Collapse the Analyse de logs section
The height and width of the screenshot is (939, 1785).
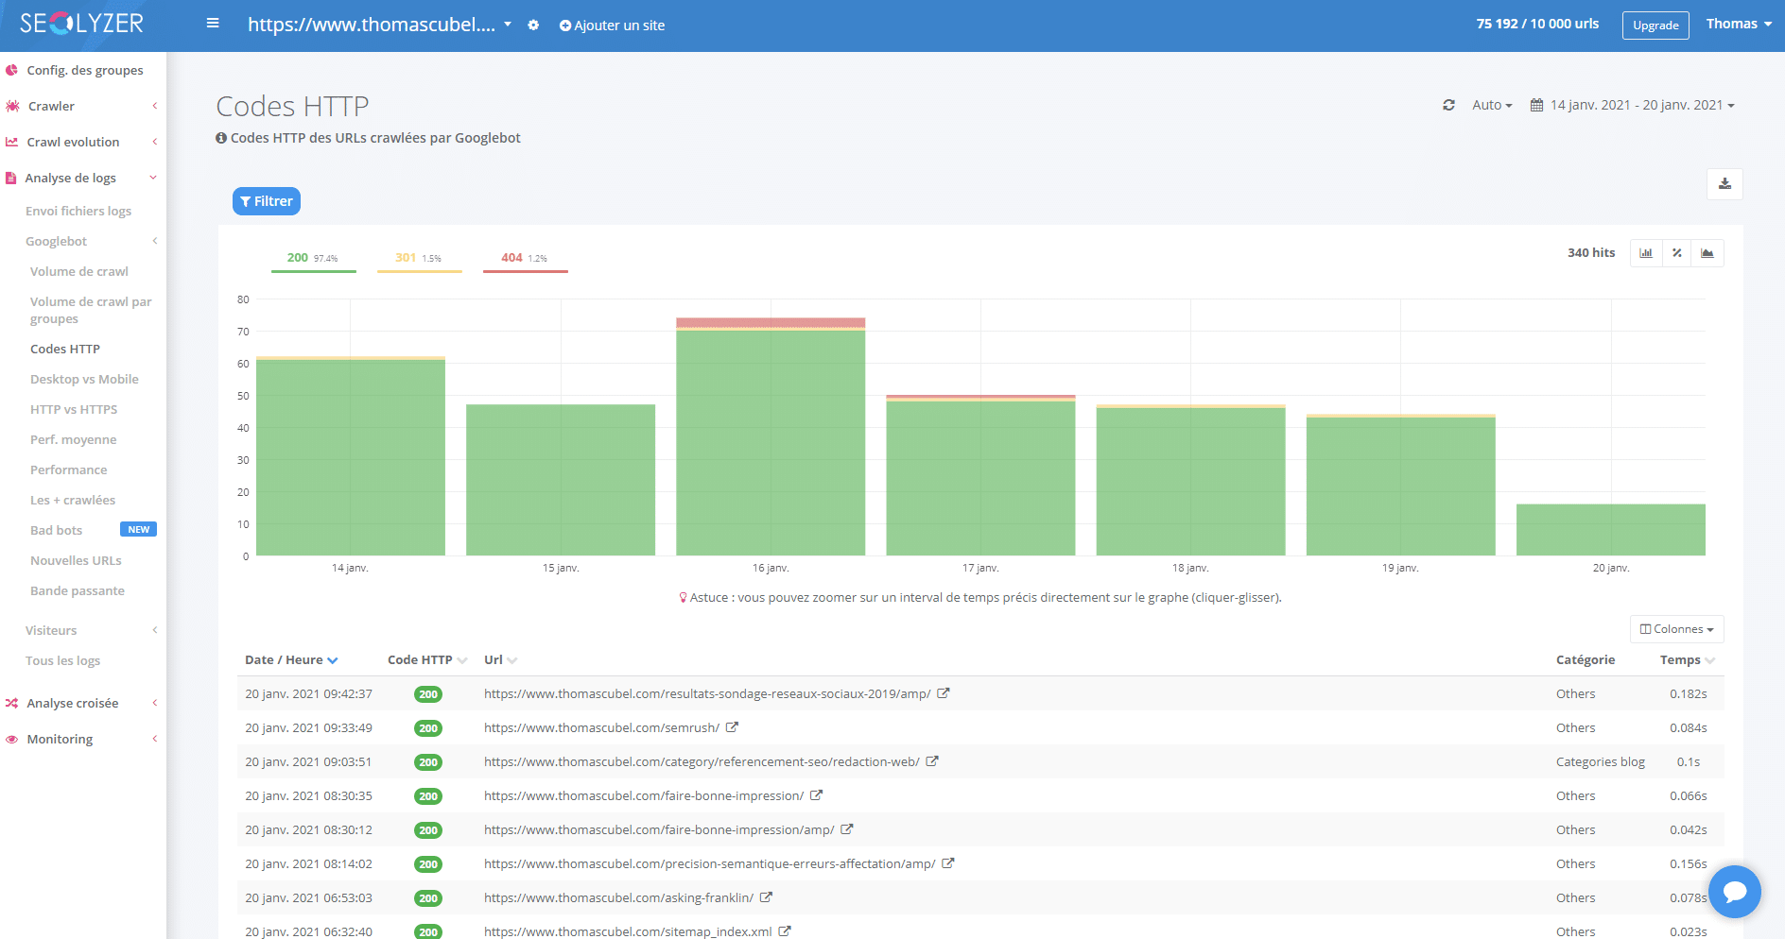click(83, 178)
